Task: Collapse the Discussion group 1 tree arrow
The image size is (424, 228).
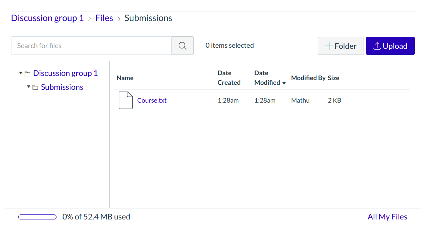Action: pos(21,73)
